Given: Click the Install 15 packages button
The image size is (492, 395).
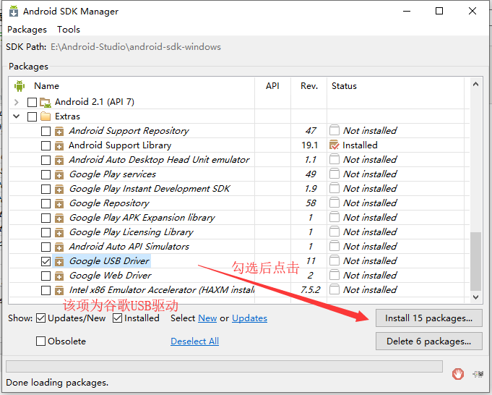Looking at the screenshot, I should pyautogui.click(x=428, y=318).
